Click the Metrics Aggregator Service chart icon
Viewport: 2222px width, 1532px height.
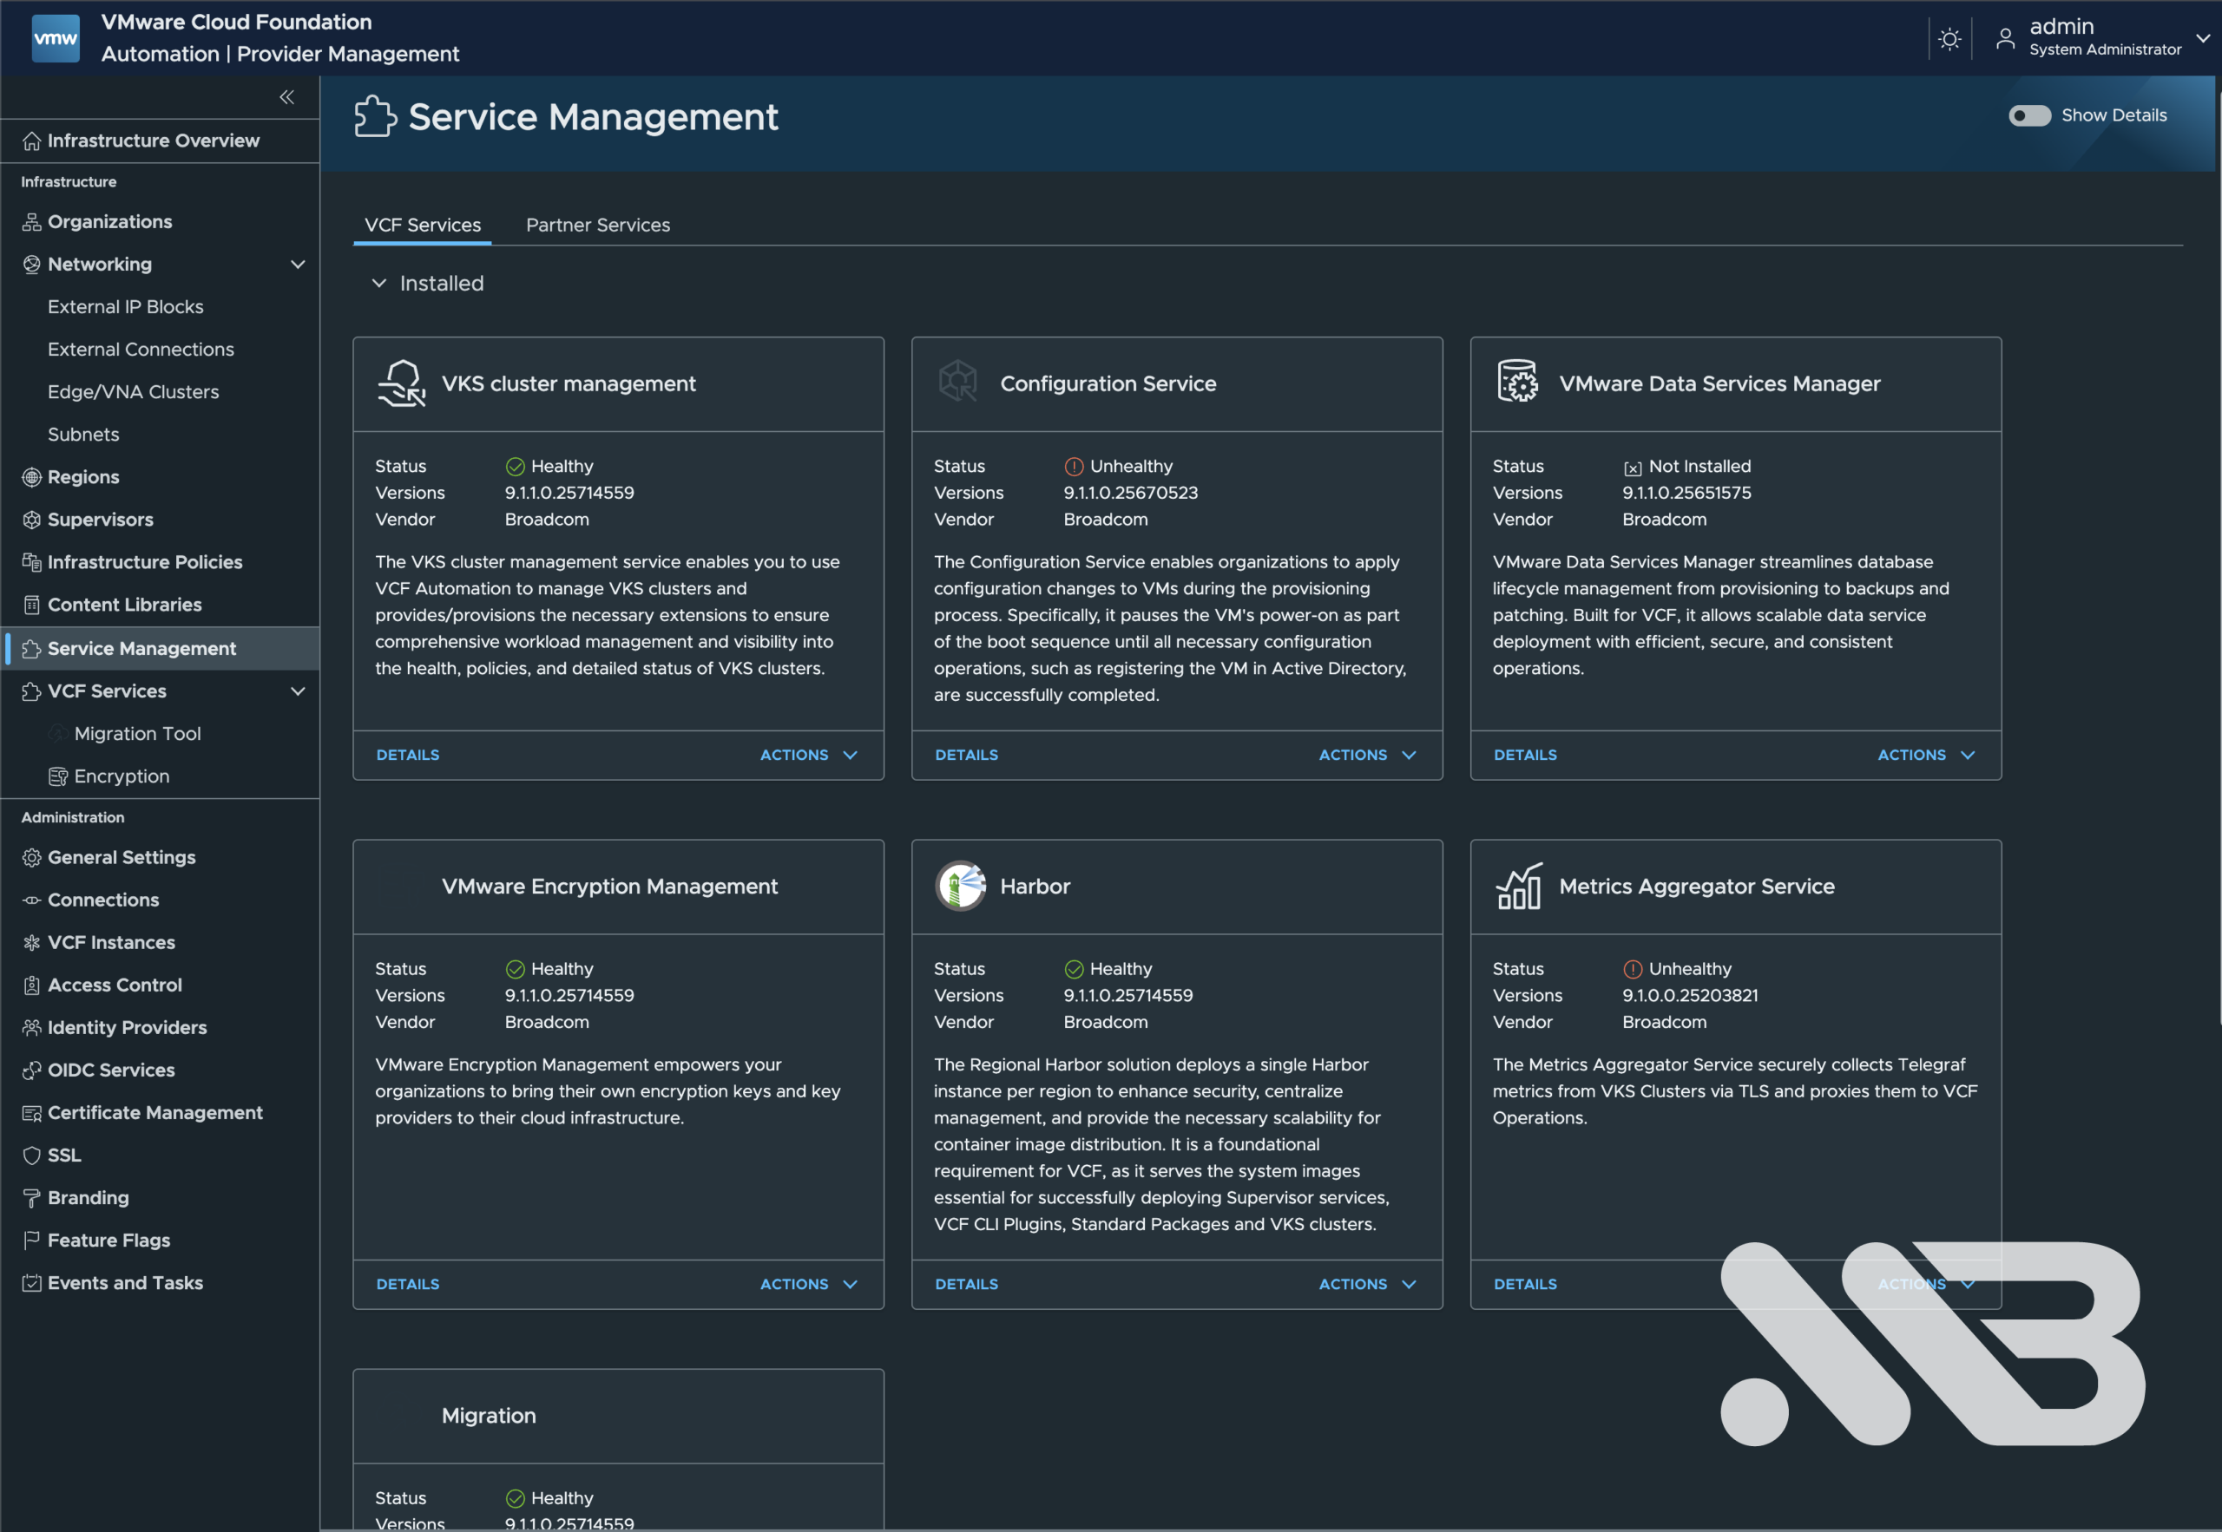tap(1519, 885)
